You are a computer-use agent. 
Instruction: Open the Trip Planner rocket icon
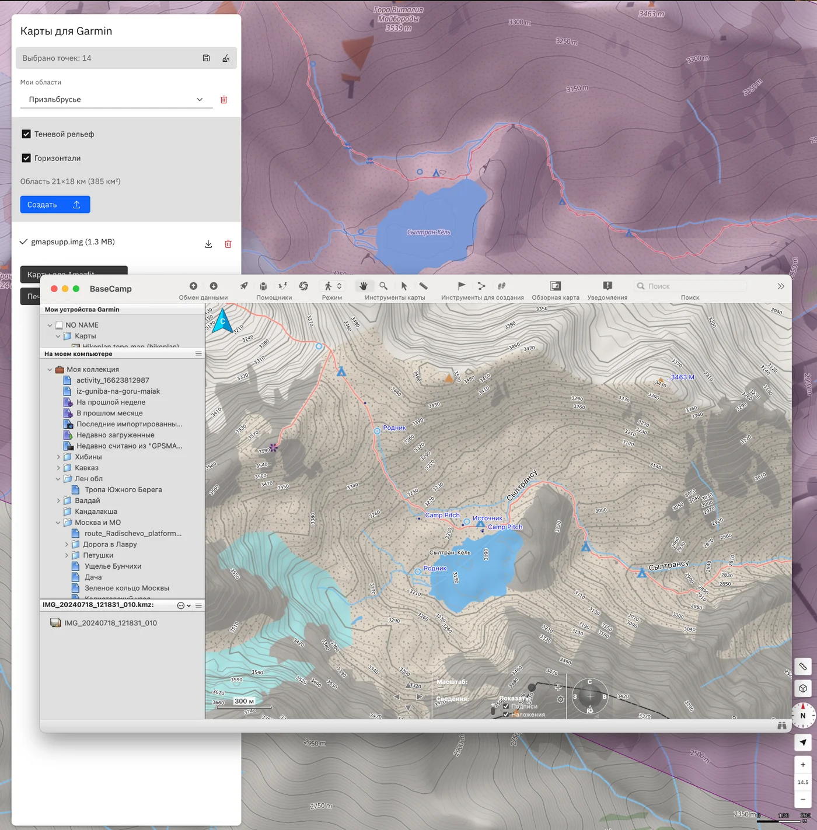click(x=244, y=286)
